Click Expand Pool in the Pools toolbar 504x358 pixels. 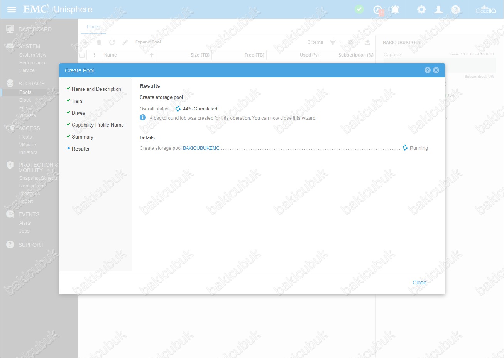pos(148,42)
